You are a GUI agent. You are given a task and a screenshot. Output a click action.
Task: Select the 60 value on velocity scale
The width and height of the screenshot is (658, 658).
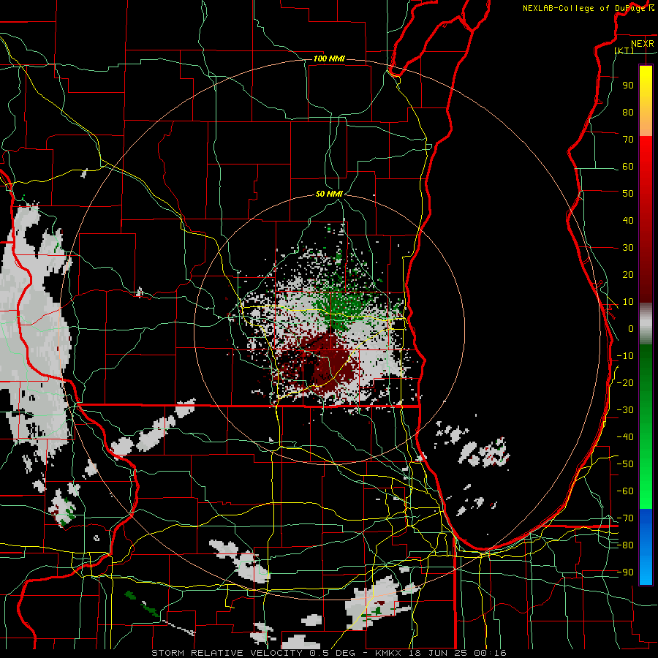(628, 167)
